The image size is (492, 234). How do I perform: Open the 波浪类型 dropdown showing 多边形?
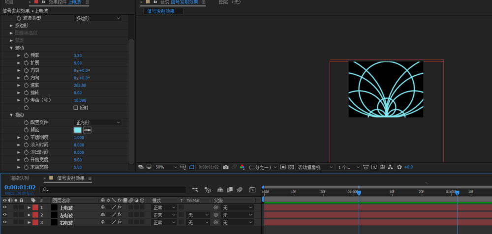point(97,18)
